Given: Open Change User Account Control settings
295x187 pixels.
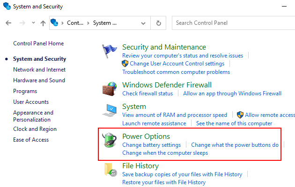Looking at the screenshot, I should 177,64.
